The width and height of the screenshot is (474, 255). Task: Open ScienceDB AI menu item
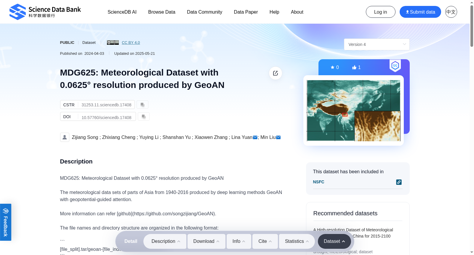coord(122,12)
